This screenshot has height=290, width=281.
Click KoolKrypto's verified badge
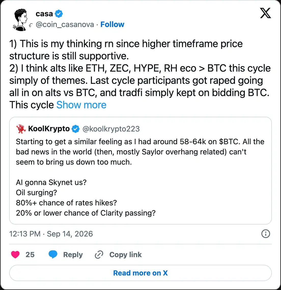click(x=76, y=129)
